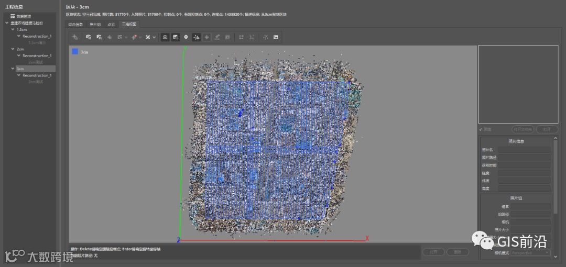
Task: Collapse Reconstruction_1 under 3cm
Action: point(19,75)
